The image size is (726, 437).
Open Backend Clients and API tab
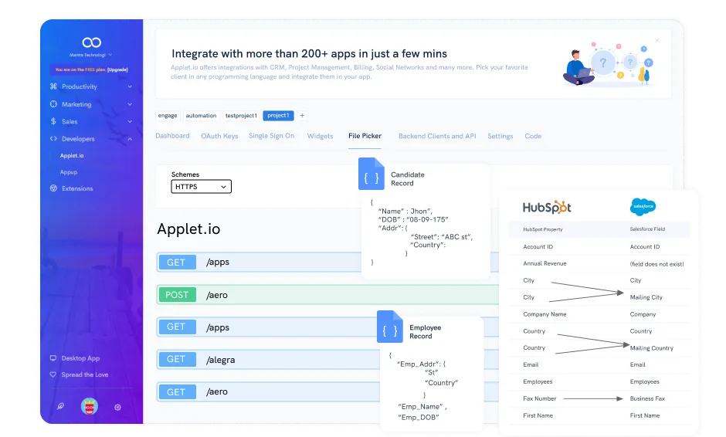pos(437,136)
